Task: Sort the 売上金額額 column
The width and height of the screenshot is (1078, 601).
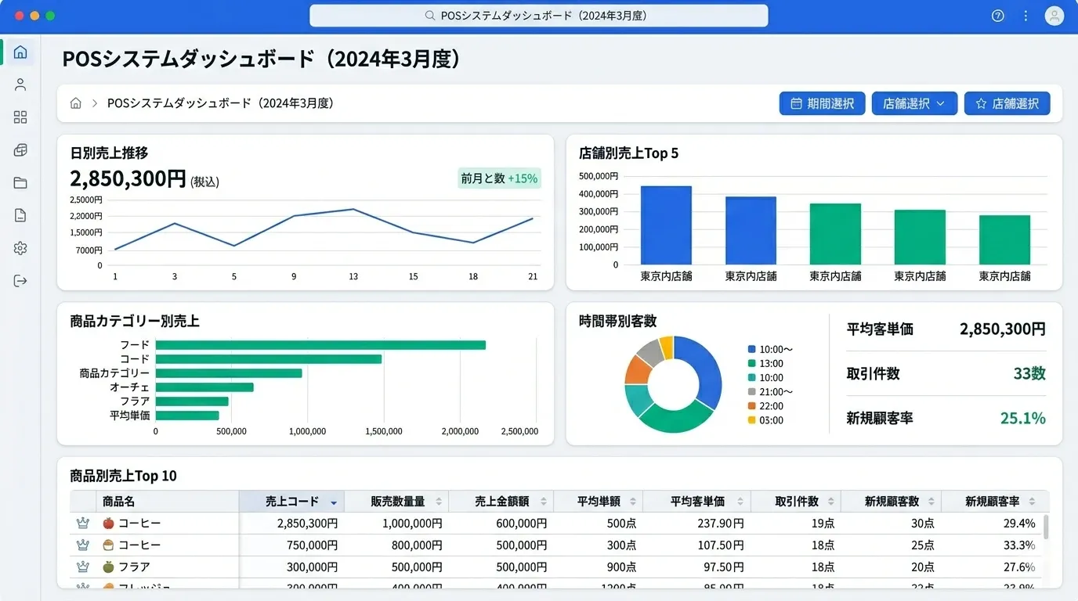Action: coord(544,502)
